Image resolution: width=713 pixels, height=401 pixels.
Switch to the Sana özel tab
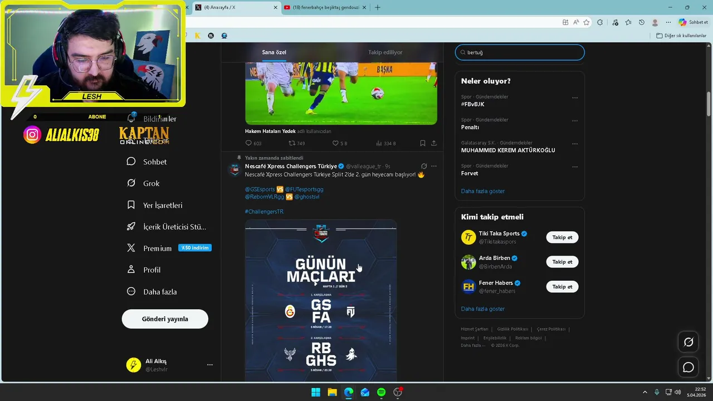pos(274,52)
